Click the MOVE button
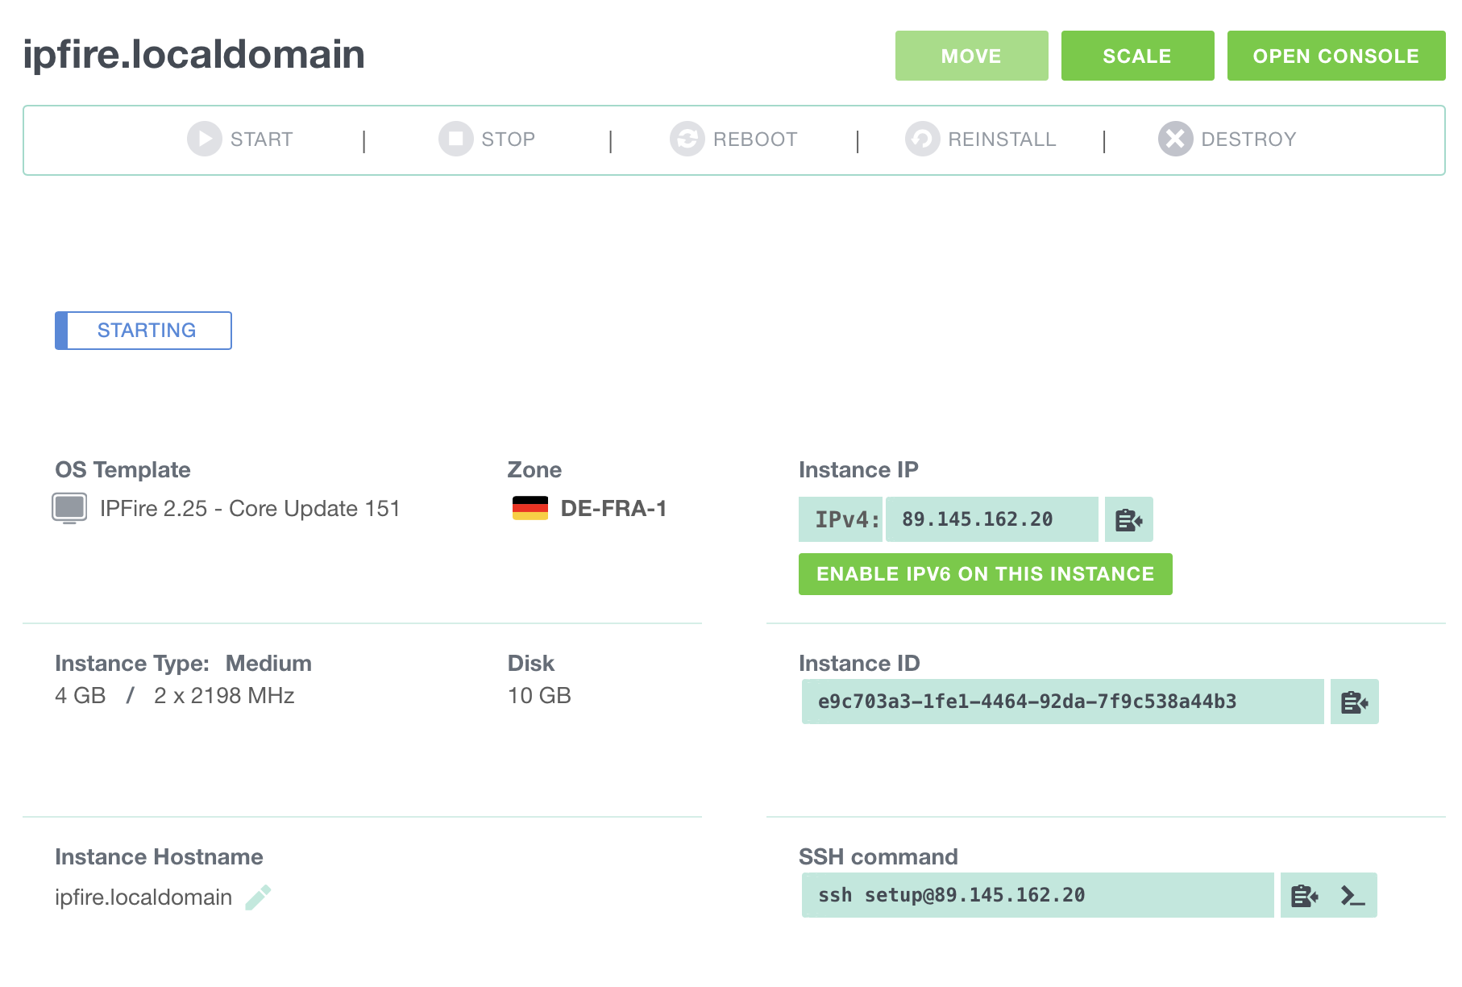1462x987 pixels. pos(972,56)
